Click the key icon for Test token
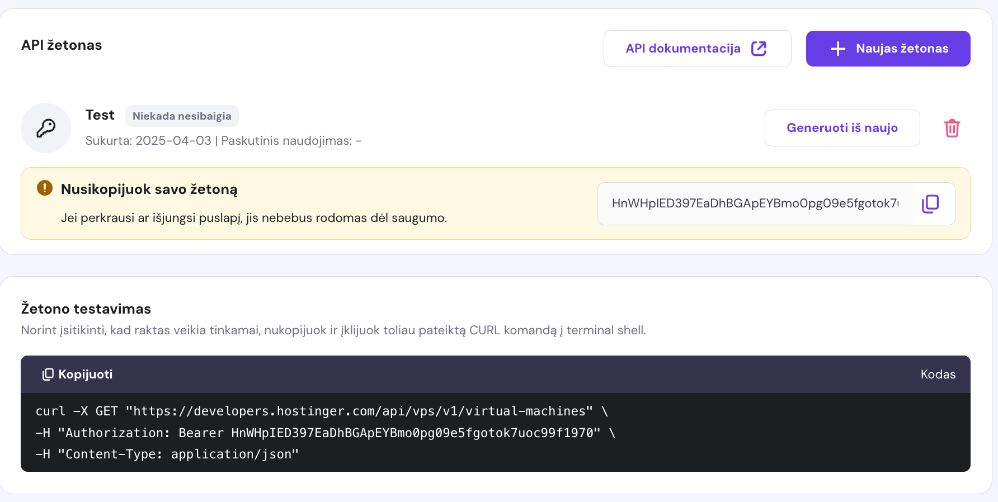Image resolution: width=998 pixels, height=502 pixels. point(46,128)
